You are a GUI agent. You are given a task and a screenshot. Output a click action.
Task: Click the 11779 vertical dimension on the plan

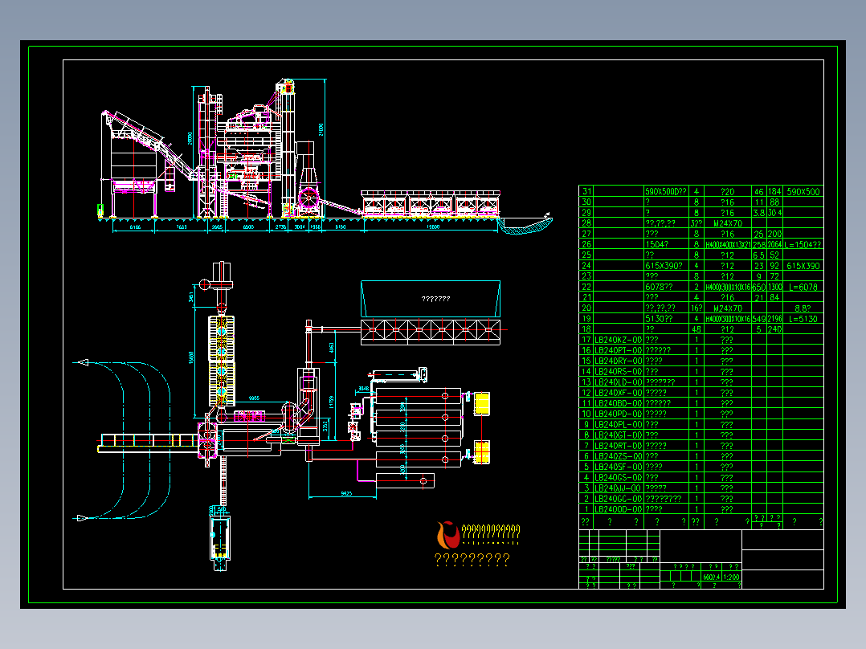click(331, 402)
